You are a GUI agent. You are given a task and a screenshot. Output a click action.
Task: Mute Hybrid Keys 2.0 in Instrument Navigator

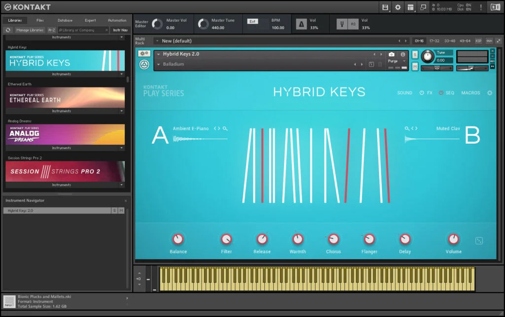click(x=121, y=210)
